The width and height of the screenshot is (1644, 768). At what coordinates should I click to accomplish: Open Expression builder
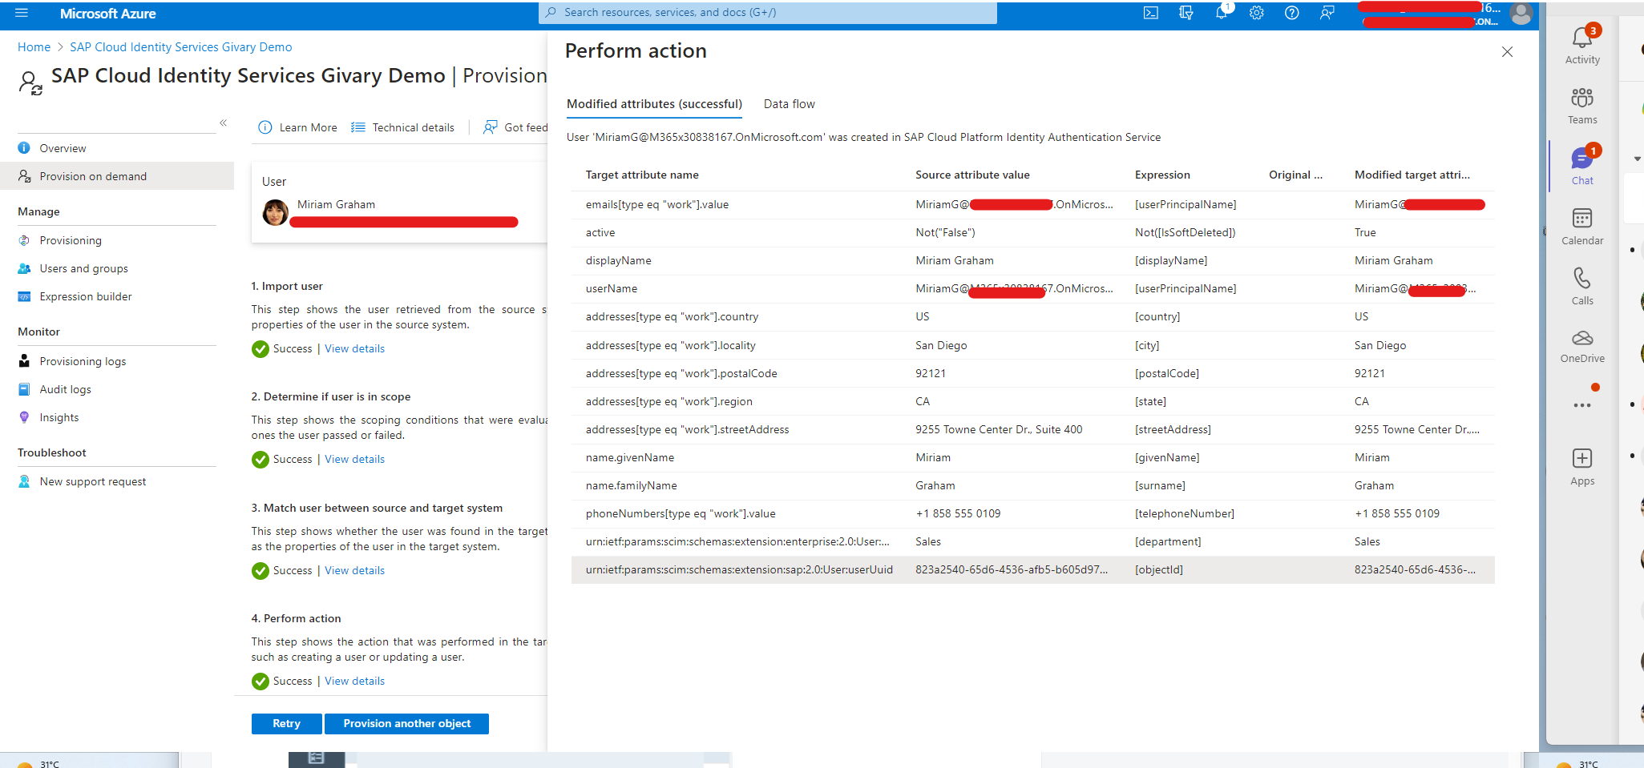86,296
